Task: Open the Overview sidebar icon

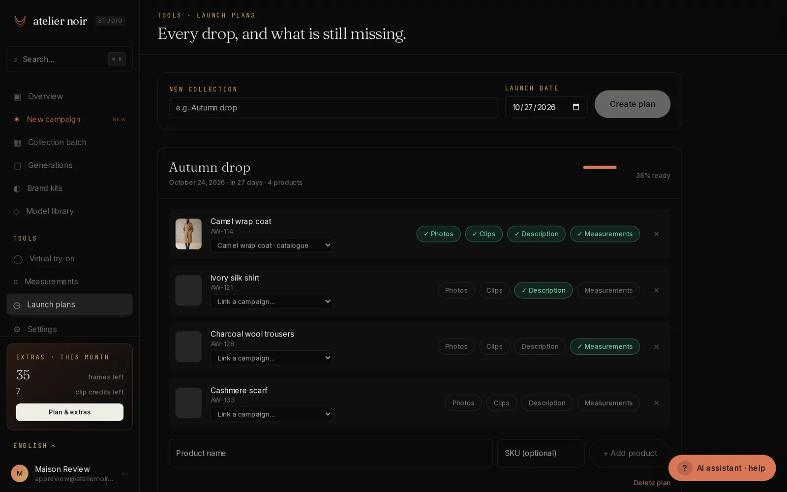Action: pyautogui.click(x=17, y=97)
